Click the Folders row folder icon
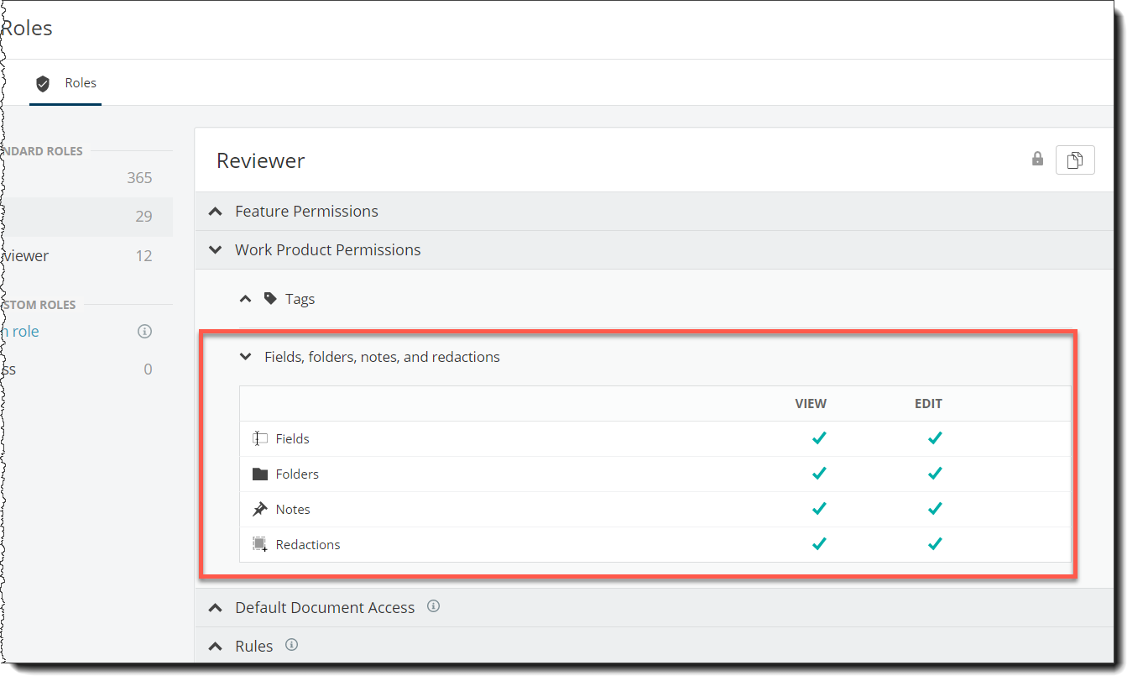The width and height of the screenshot is (1148, 697). pyautogui.click(x=260, y=474)
